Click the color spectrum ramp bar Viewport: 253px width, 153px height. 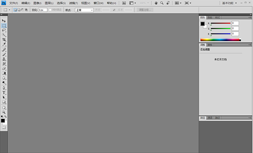click(x=221, y=40)
